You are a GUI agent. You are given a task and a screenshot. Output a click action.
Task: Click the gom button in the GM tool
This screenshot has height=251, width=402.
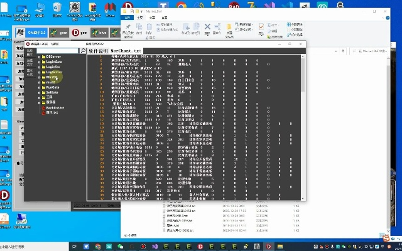(60, 33)
